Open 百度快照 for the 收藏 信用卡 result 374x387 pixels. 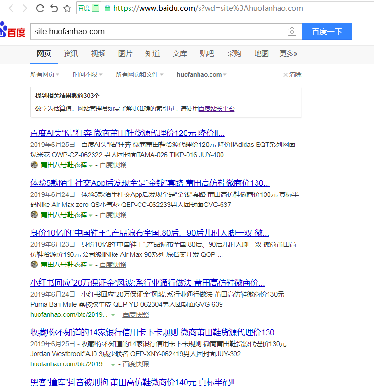coord(136,364)
